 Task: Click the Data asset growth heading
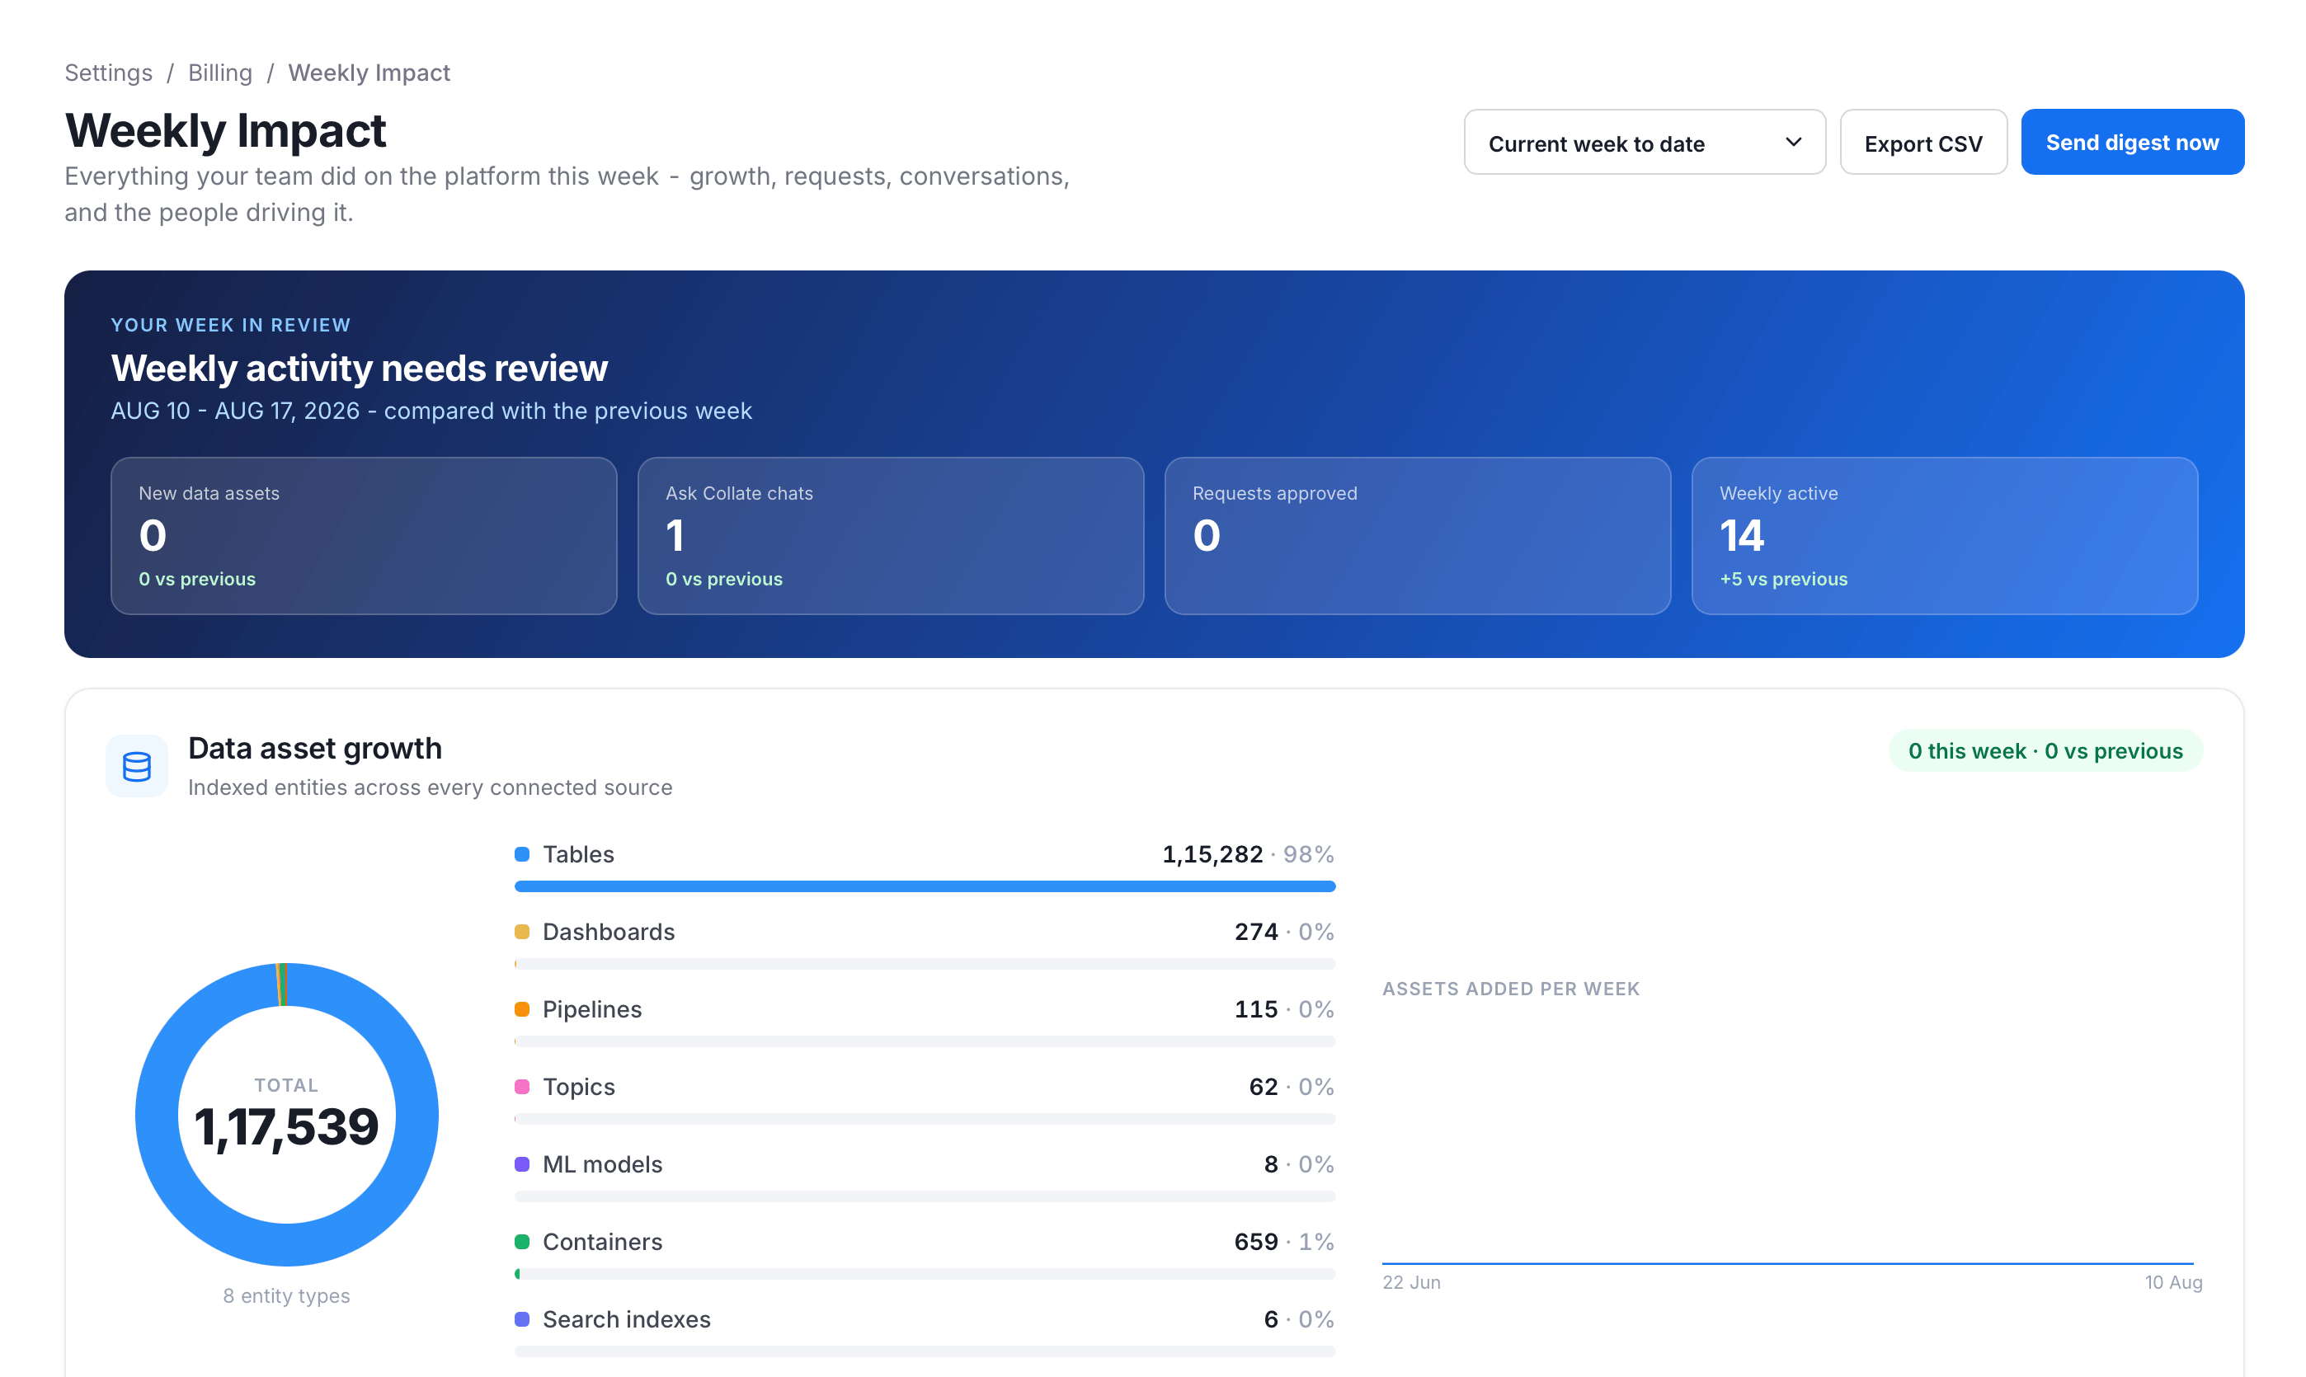(x=316, y=749)
